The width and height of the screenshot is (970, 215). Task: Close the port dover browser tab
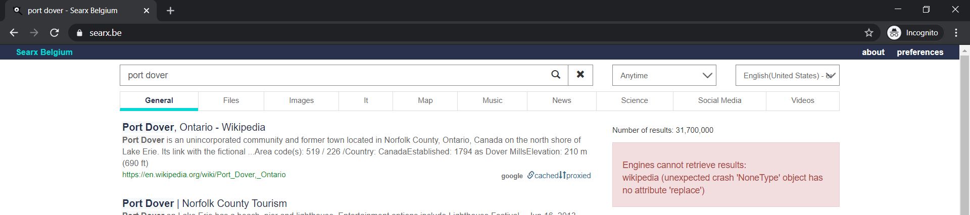(x=147, y=11)
